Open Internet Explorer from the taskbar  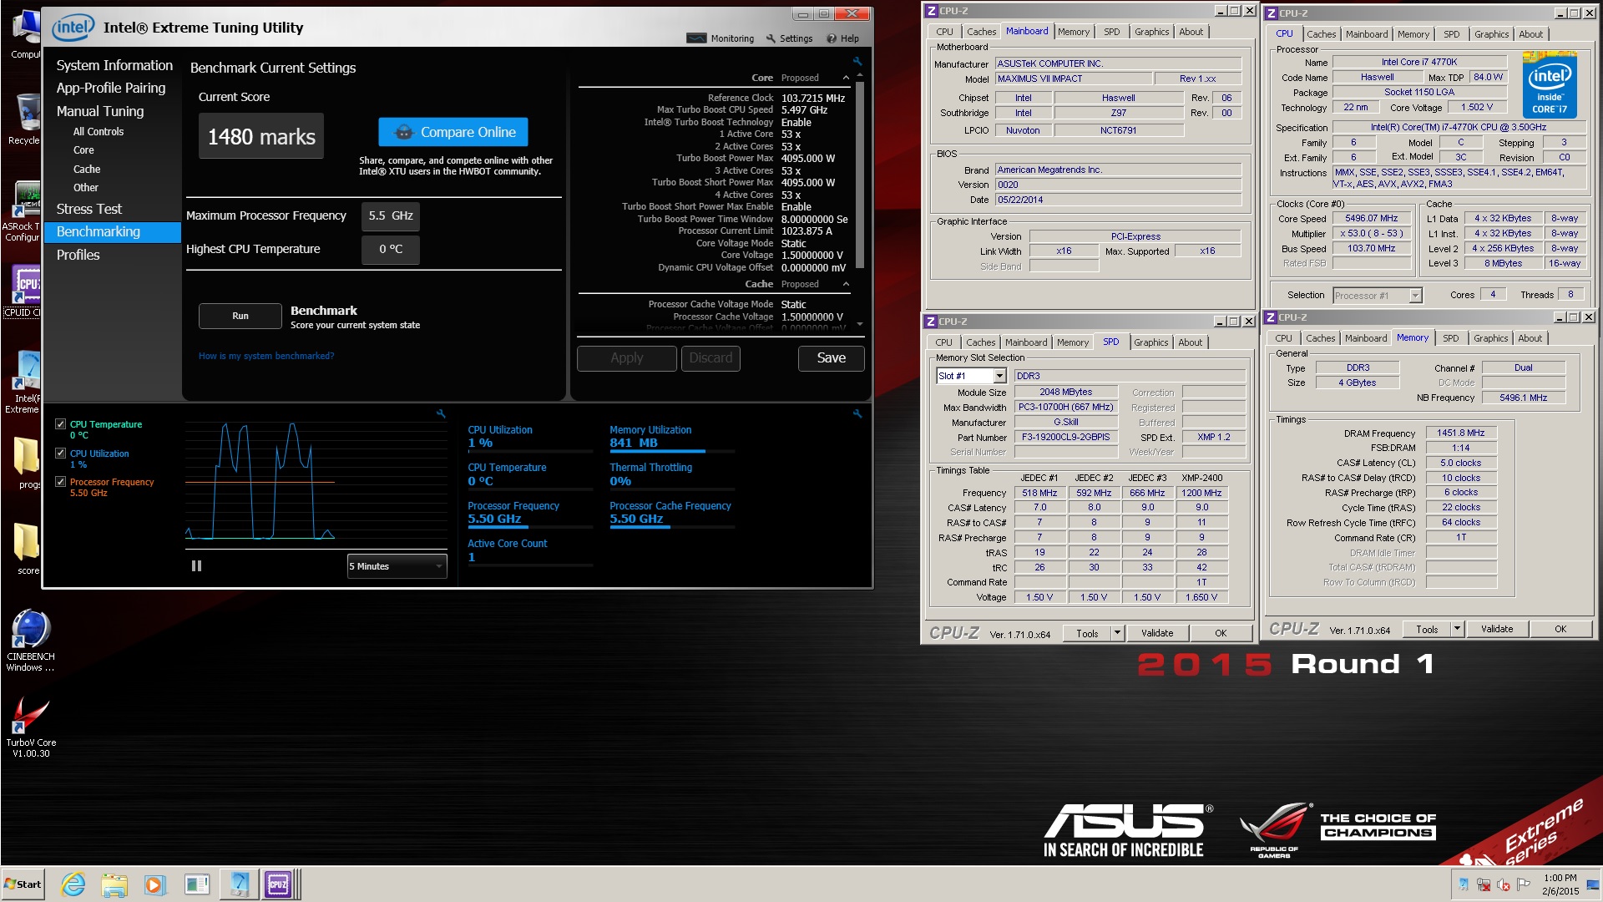73,884
